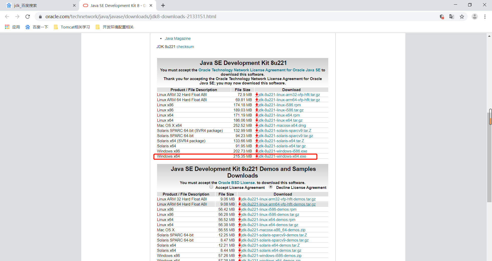Open the 开发环境配置相关 bookmark folder
This screenshot has width=492, height=261.
(114, 27)
